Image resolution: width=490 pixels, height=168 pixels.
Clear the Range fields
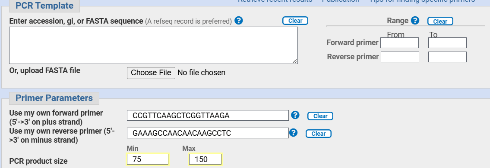point(440,21)
